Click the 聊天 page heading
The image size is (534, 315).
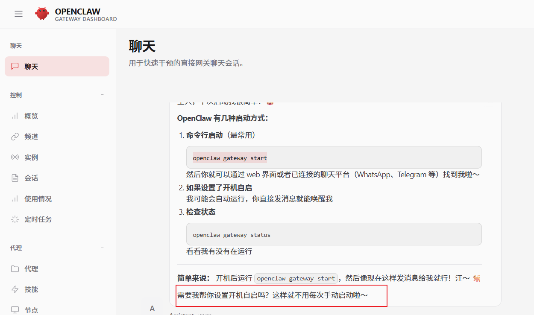pos(142,46)
